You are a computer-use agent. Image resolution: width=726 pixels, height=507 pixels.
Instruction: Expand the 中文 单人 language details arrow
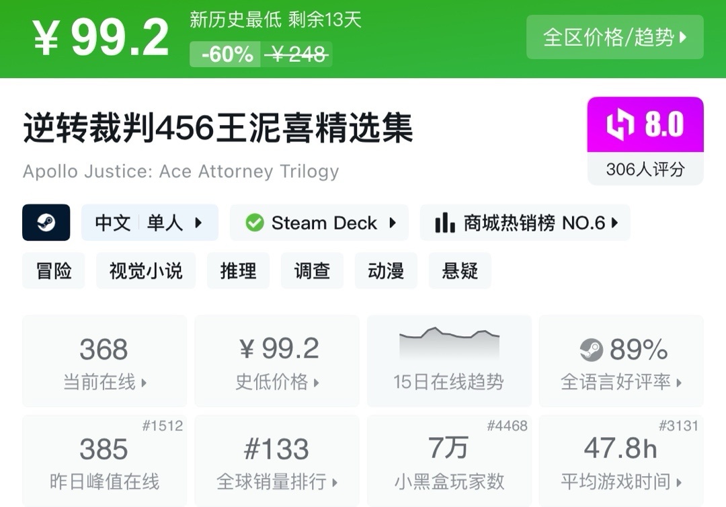click(x=198, y=223)
